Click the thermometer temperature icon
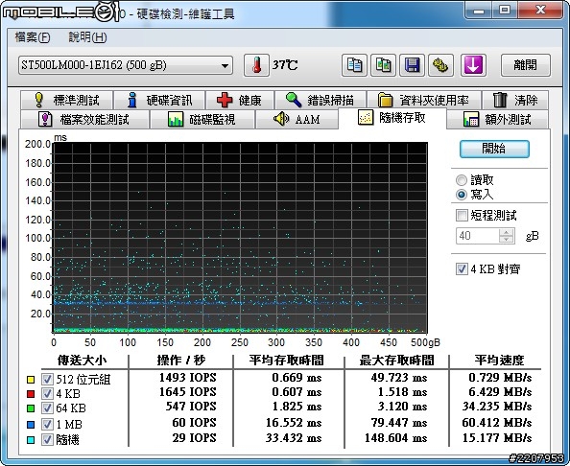Screen dimensions: 570x466 pyautogui.click(x=256, y=65)
